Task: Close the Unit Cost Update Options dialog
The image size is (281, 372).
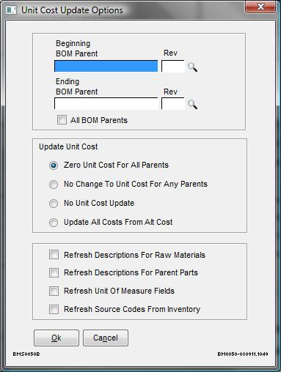Action: [x=260, y=7]
